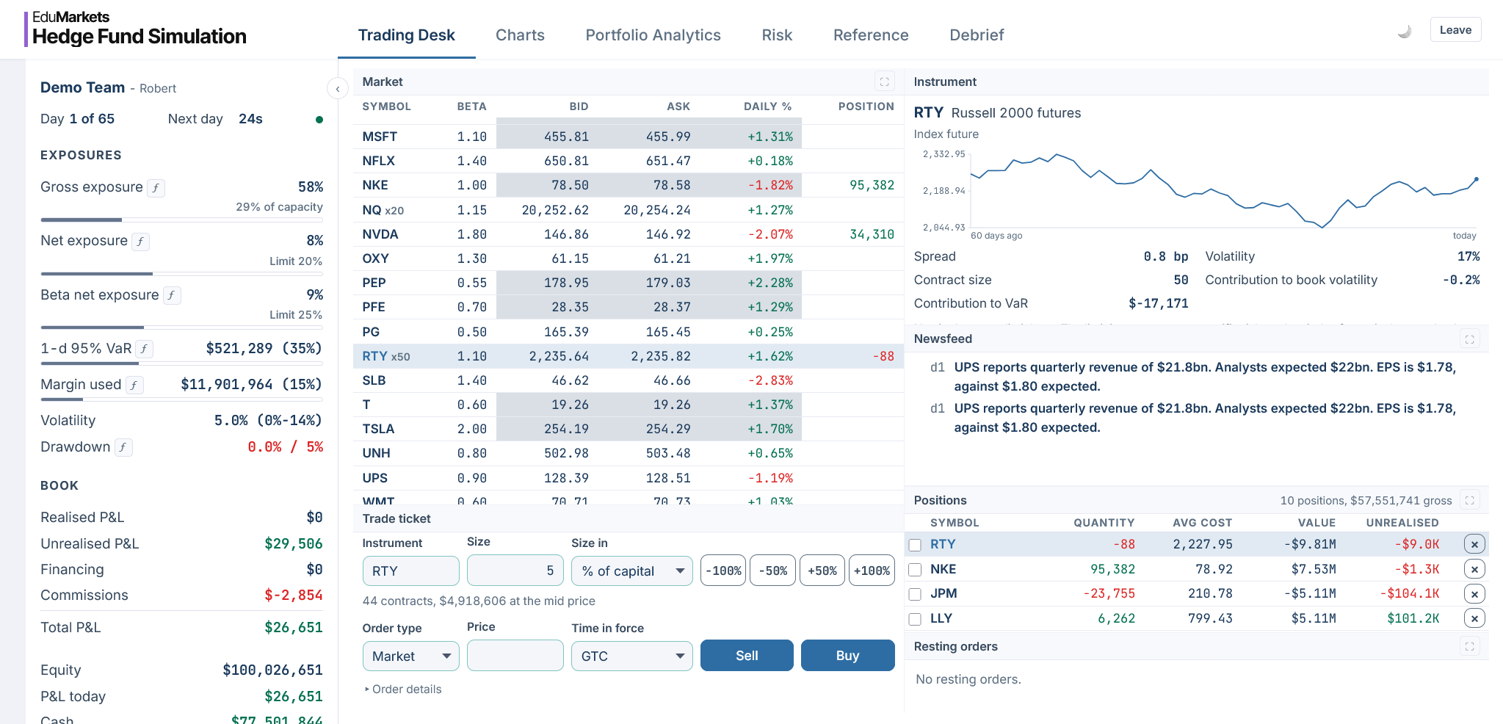
Task: Expand the Resting orders panel icon
Action: [x=1469, y=646]
